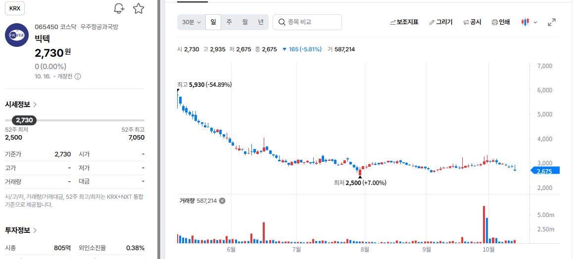Click the 거 587,214 volume readout

[341, 49]
